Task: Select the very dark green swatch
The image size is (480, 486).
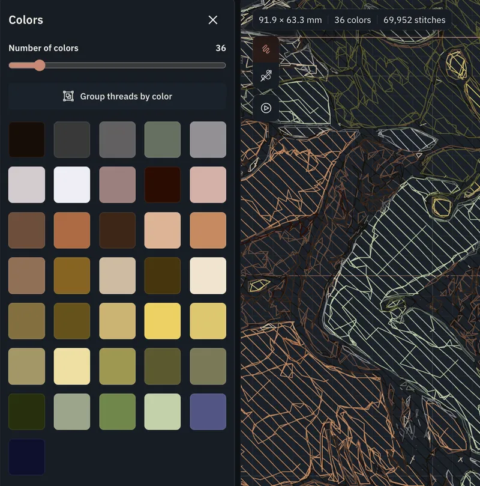Action: click(x=26, y=412)
